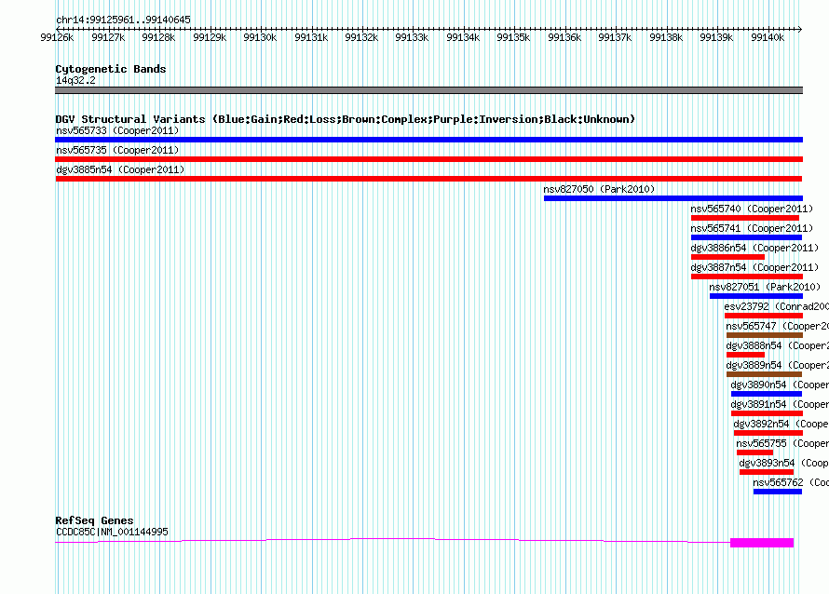Open the nsv565762 variant label
This screenshot has width=829, height=594.
coord(791,482)
